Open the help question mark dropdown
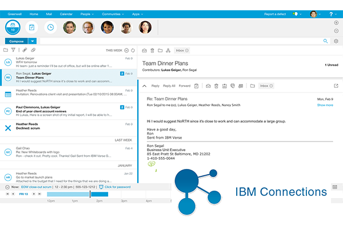The image size is (343, 234). [333, 14]
